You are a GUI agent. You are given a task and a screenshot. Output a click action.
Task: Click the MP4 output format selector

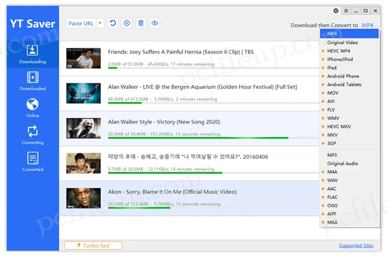tap(367, 25)
